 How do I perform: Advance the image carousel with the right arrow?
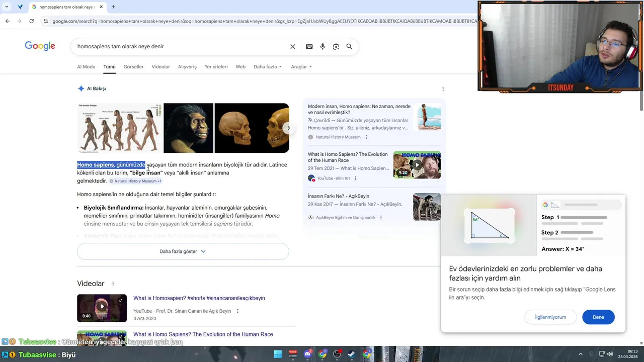[288, 128]
